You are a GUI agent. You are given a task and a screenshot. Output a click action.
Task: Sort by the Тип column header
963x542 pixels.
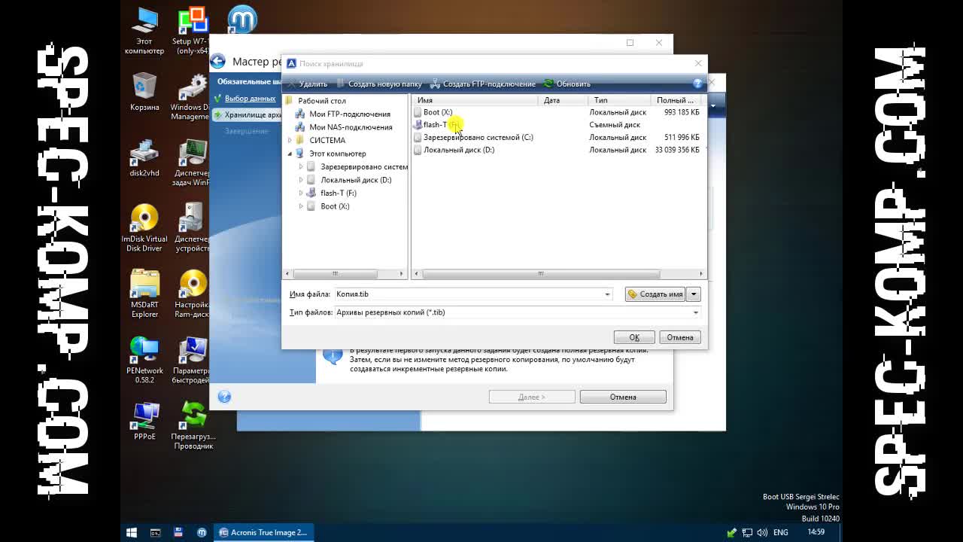click(619, 100)
